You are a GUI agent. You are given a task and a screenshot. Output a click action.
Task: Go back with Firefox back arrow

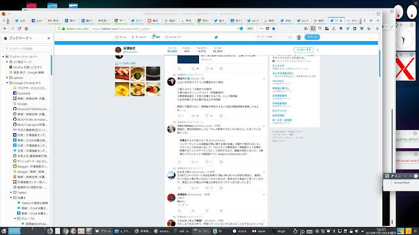tap(5, 28)
